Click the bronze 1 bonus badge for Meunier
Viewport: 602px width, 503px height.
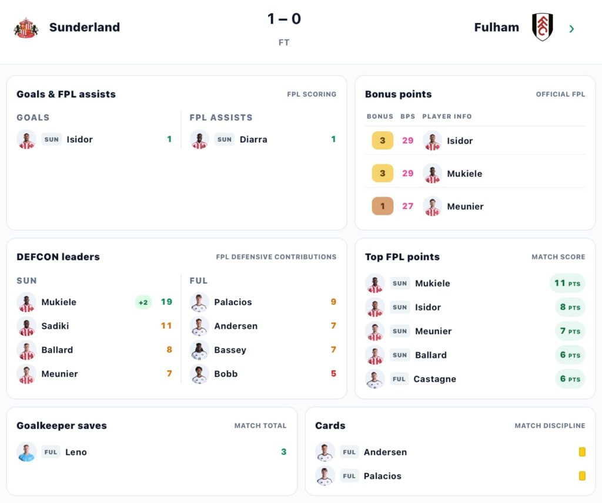[382, 206]
